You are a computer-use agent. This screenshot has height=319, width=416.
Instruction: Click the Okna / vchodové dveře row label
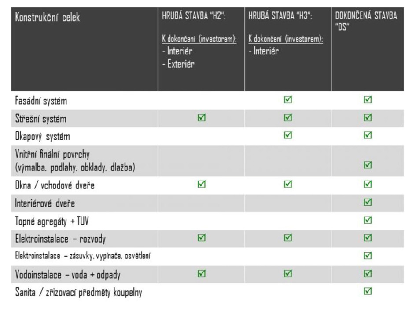[55, 185]
